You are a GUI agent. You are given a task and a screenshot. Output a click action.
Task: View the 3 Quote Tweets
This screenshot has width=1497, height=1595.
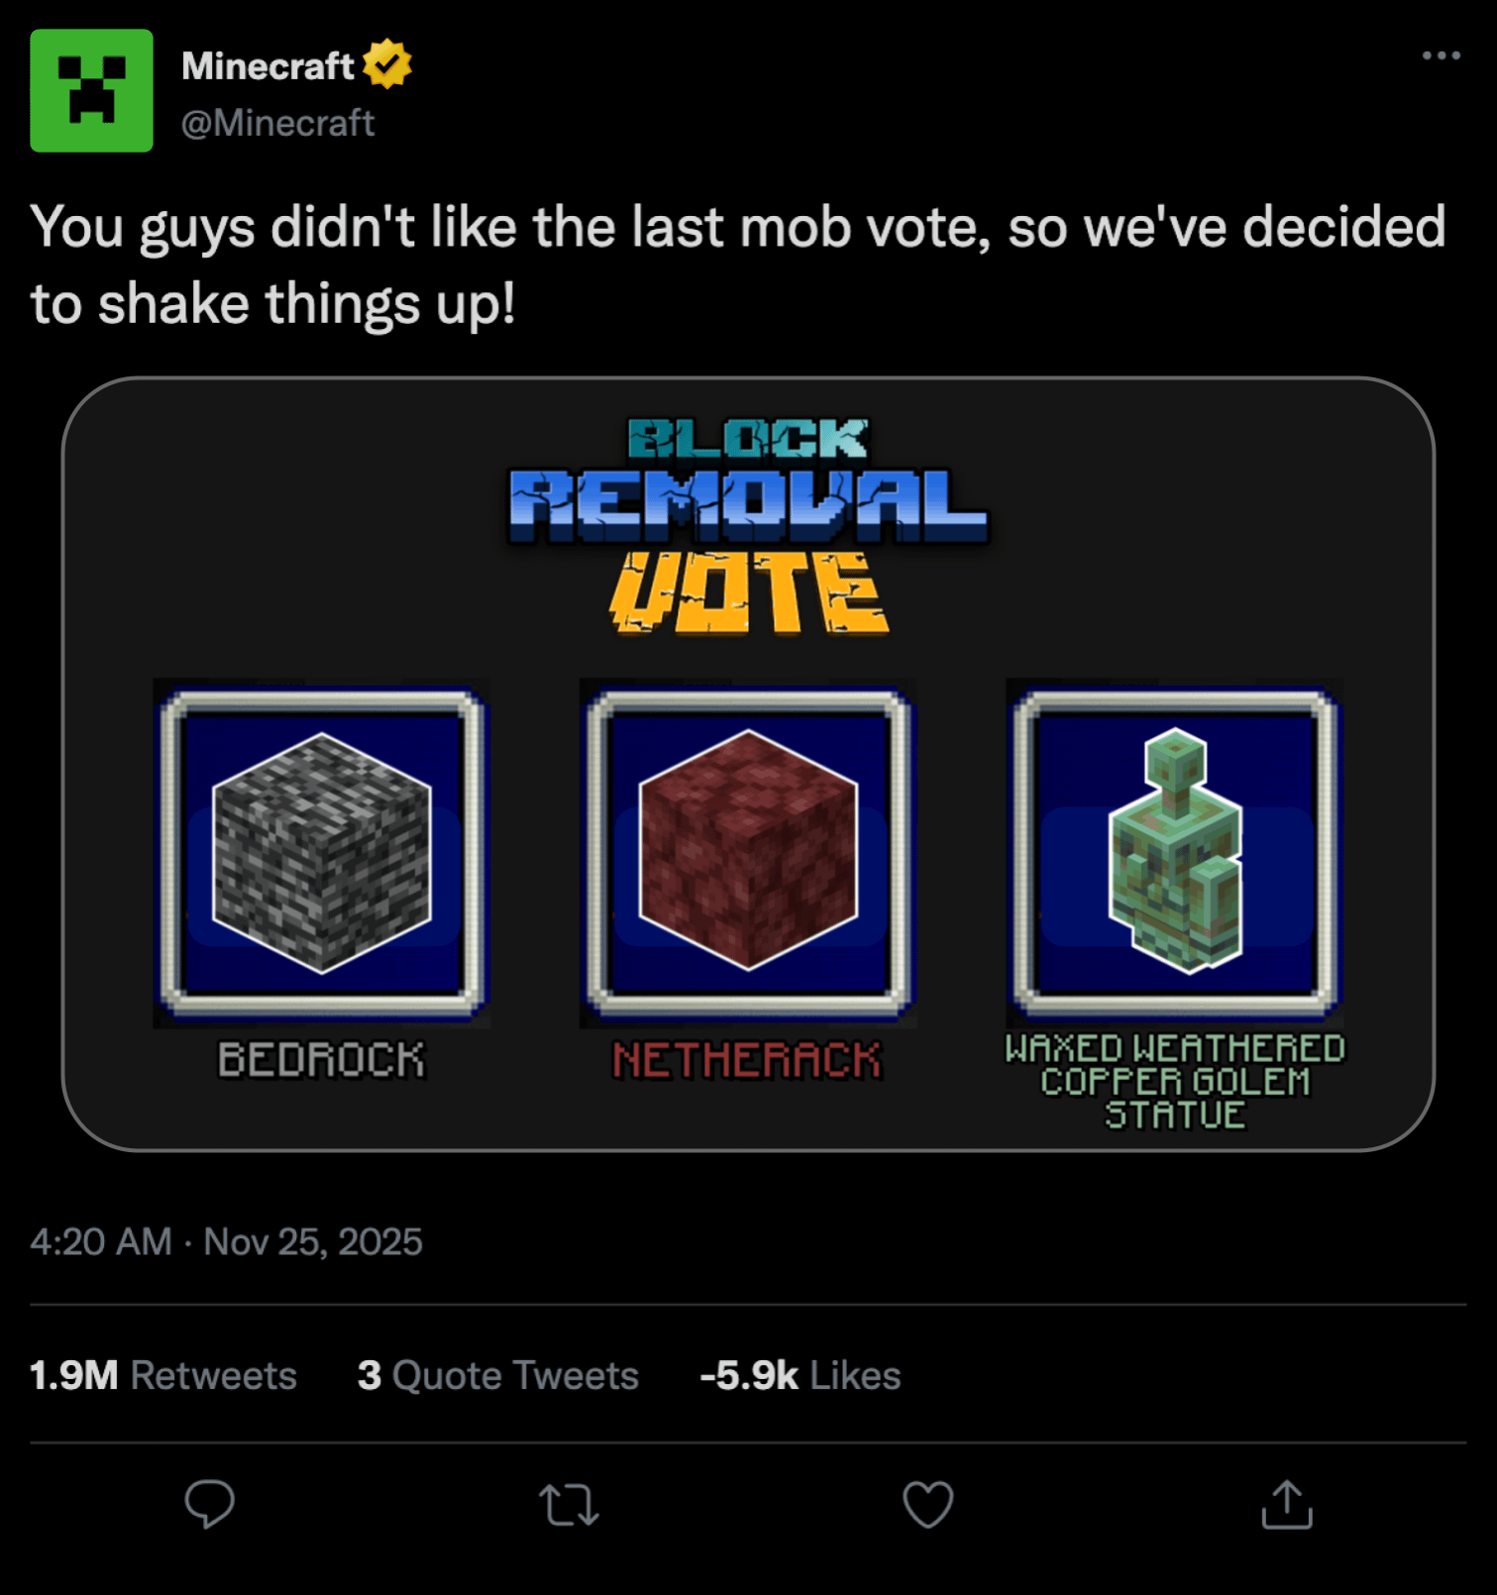click(497, 1375)
